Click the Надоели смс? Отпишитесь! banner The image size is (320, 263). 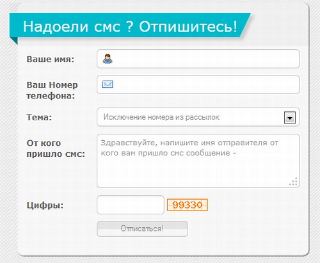point(130,26)
